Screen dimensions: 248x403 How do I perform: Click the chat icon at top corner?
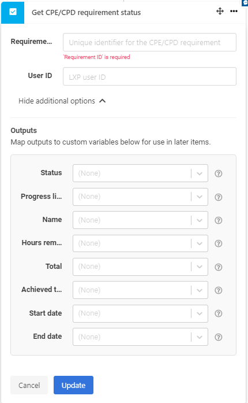[245, 2]
